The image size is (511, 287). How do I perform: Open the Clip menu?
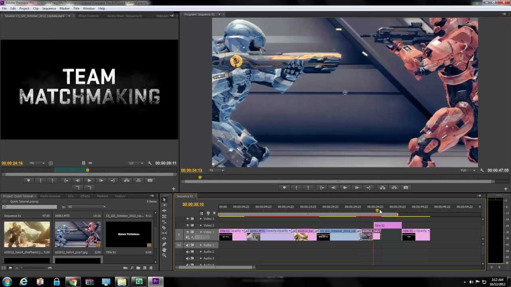36,8
